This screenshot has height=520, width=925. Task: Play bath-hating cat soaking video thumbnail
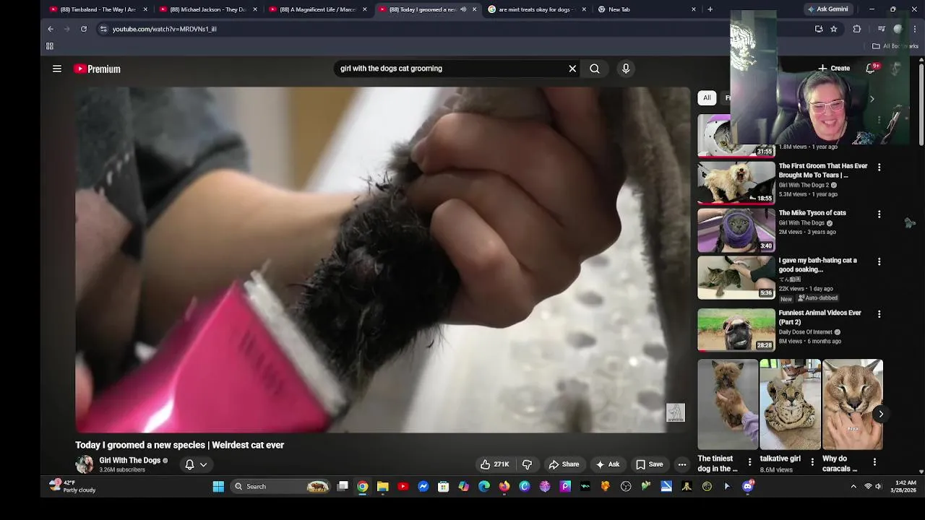736,277
